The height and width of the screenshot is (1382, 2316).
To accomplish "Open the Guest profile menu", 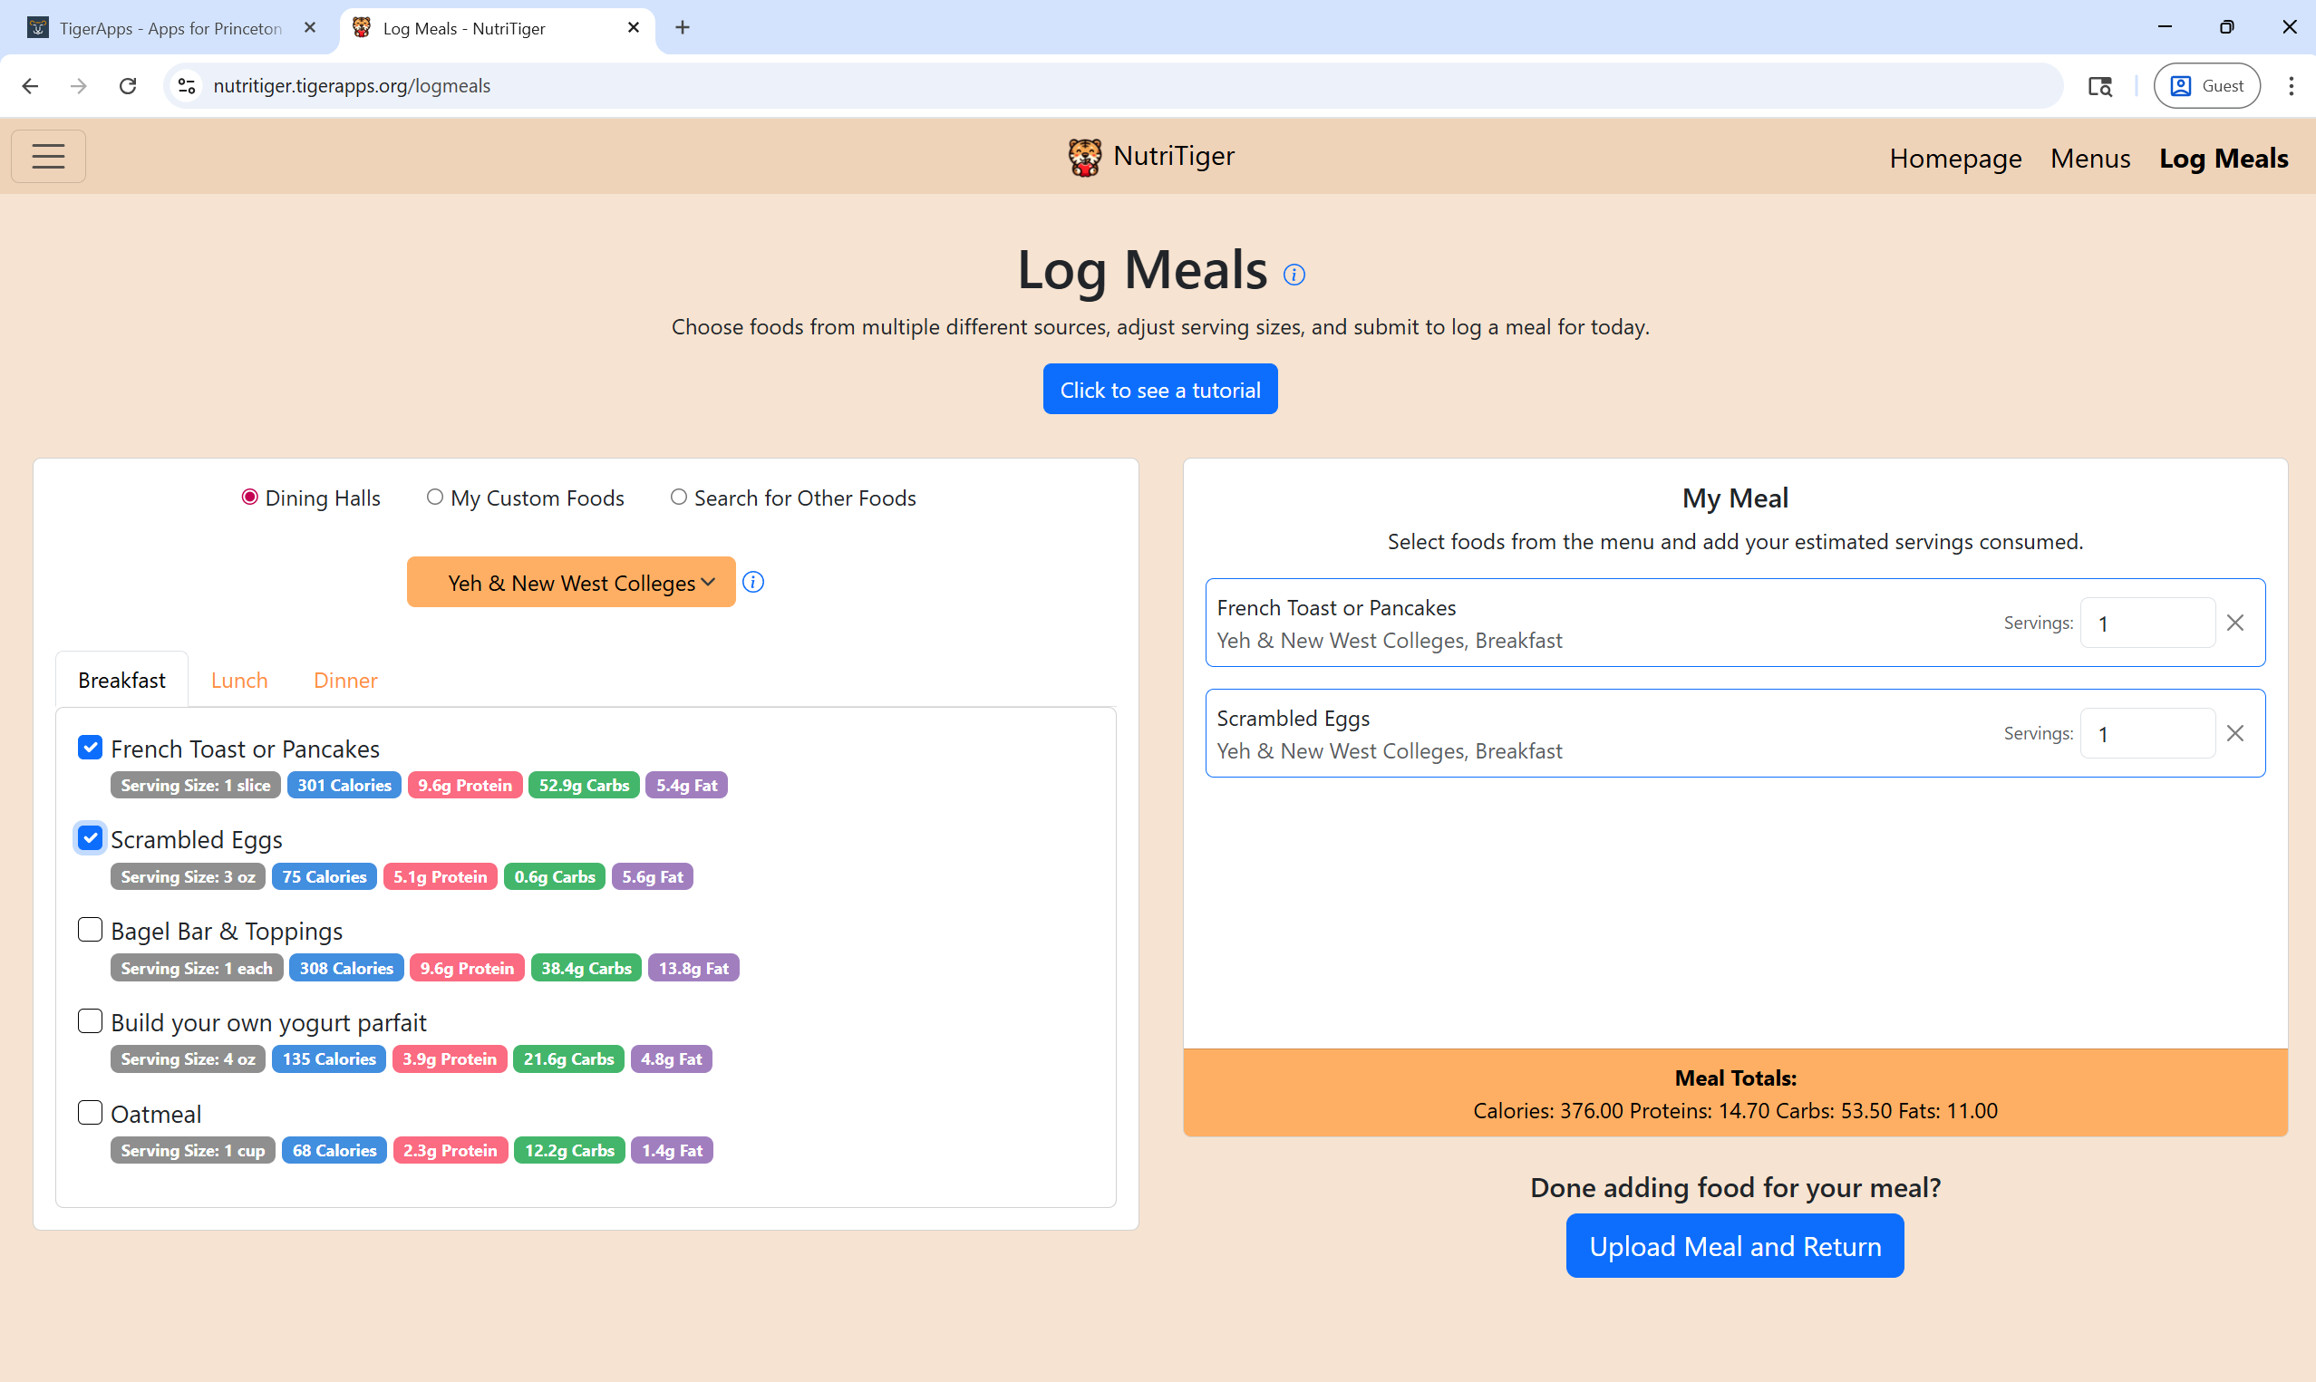I will 2207,85.
